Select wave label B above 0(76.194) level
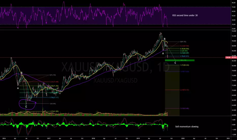The width and height of the screenshot is (237, 140). pos(22,73)
